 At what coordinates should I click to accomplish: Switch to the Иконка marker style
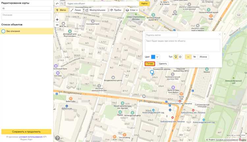(x=203, y=57)
